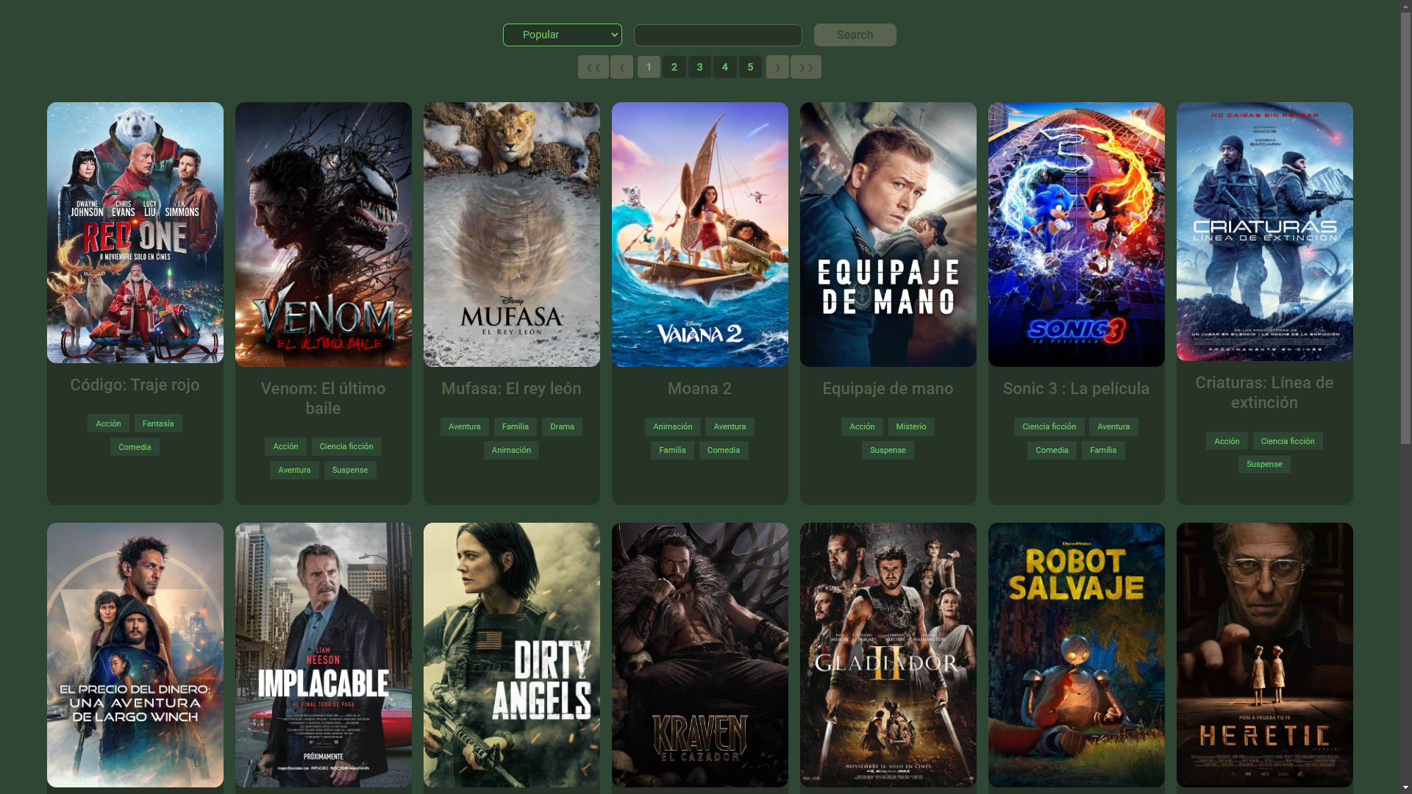Jump to the last page with double-right arrows
The width and height of the screenshot is (1412, 794).
pyautogui.click(x=806, y=67)
